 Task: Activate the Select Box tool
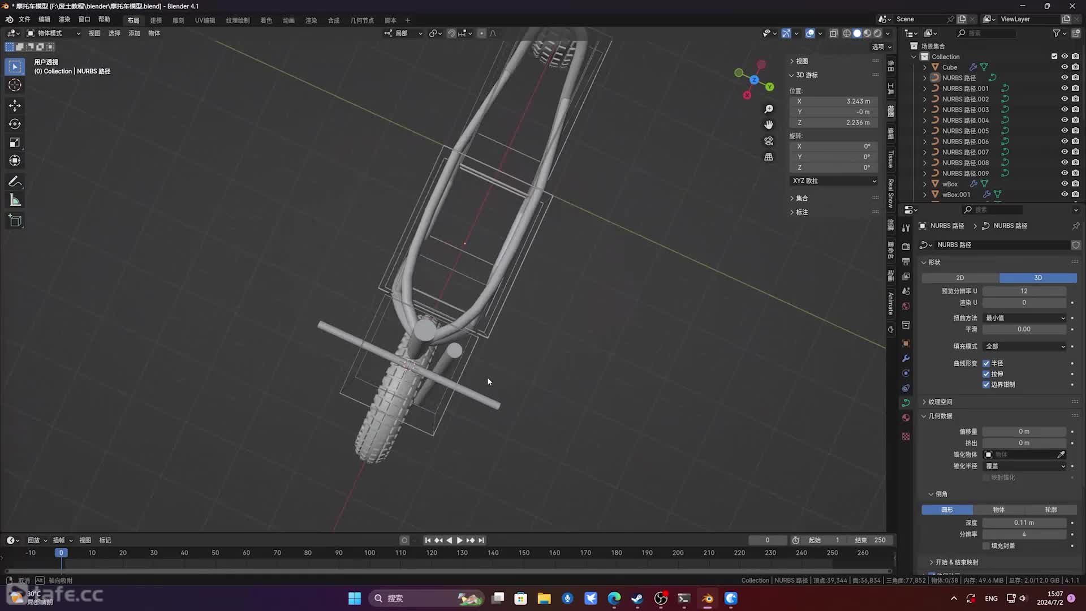[x=15, y=67]
